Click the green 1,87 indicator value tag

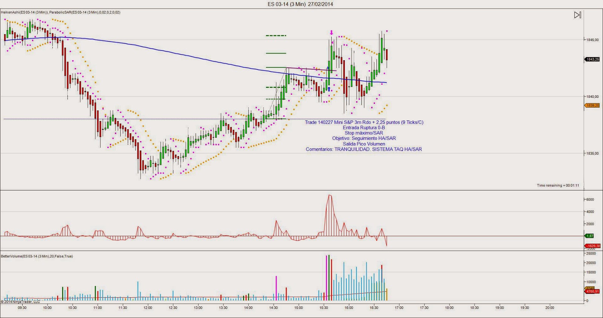pos(589,236)
